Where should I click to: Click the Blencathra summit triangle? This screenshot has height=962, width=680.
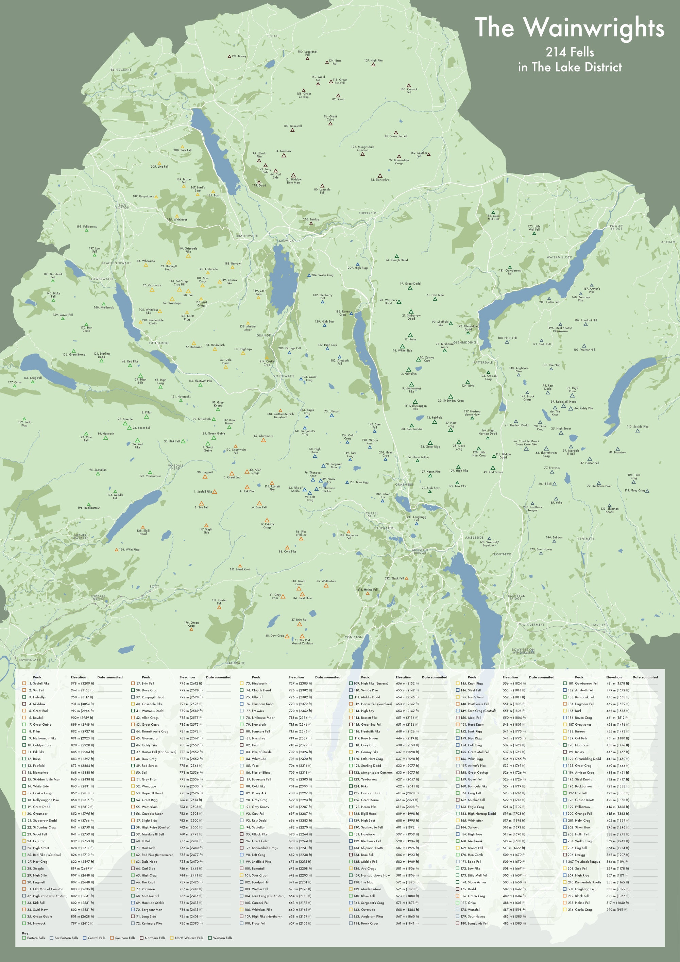pos(380,176)
